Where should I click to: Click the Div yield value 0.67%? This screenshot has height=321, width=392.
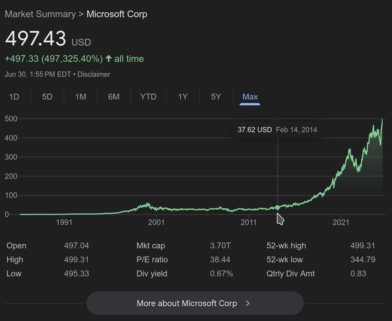pyautogui.click(x=221, y=273)
